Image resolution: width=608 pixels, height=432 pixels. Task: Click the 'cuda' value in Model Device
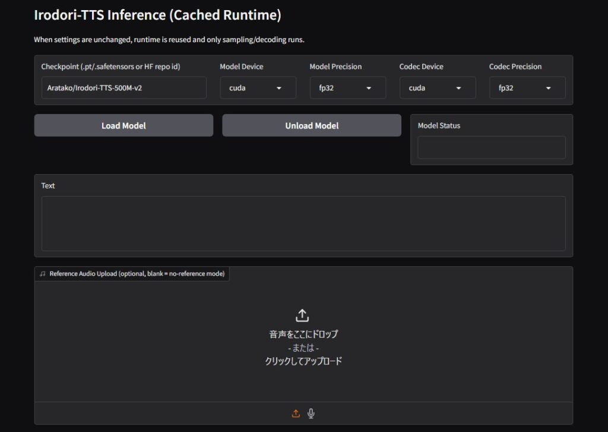coord(237,88)
